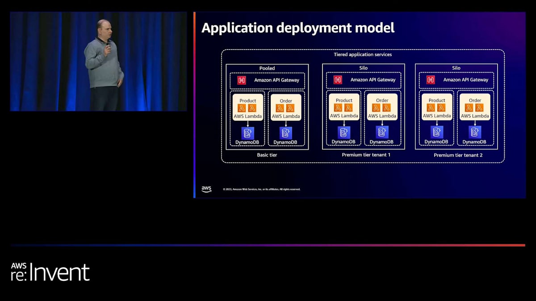The width and height of the screenshot is (536, 301).
Task: Click the API Gateway icon in the Pooled box
Action: [x=242, y=80]
